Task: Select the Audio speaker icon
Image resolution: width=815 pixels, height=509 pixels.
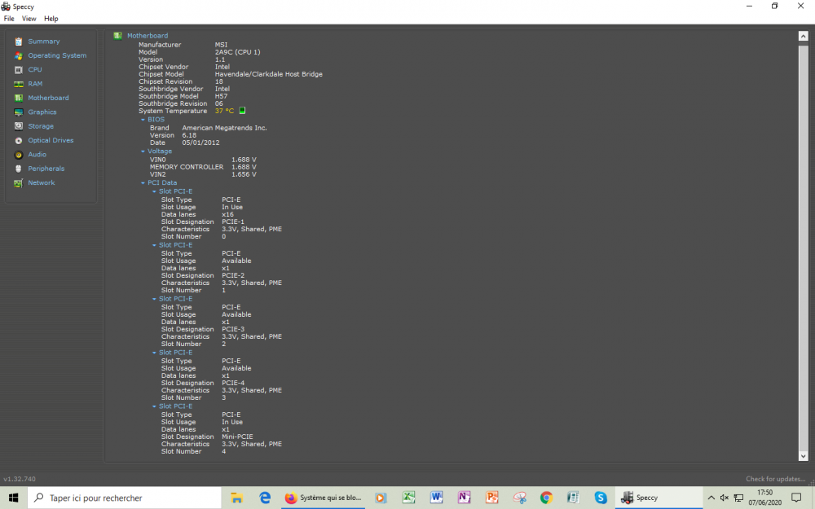Action: pyautogui.click(x=19, y=155)
